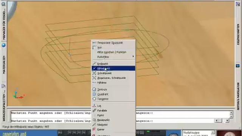Viewport: 242px width, 136px height.
Task: Click the highlighted Mittelpunkt snap entry
Action: [113, 68]
